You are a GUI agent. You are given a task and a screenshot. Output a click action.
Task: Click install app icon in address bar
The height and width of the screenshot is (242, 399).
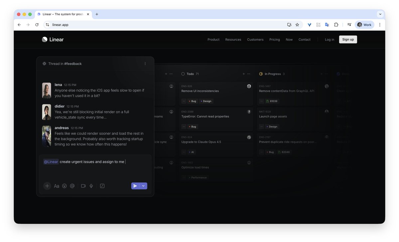tap(289, 25)
